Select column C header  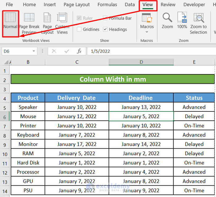(x=77, y=62)
